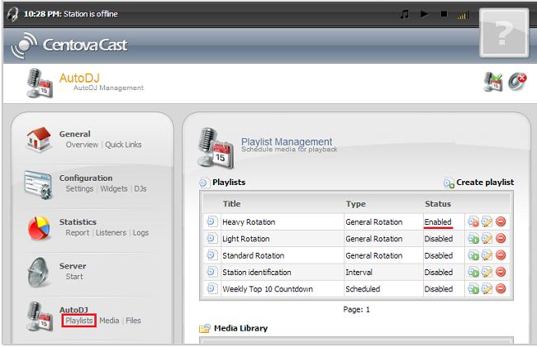Click the microphone with green checkmark icon
Screen dimensions: 537x347
pyautogui.click(x=493, y=82)
